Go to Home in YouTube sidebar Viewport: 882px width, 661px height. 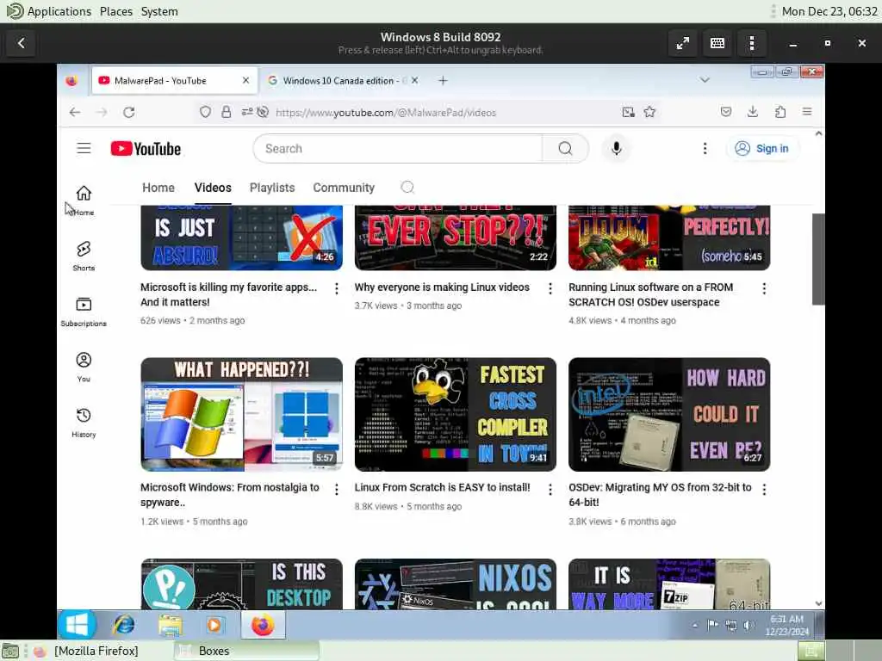tap(84, 200)
